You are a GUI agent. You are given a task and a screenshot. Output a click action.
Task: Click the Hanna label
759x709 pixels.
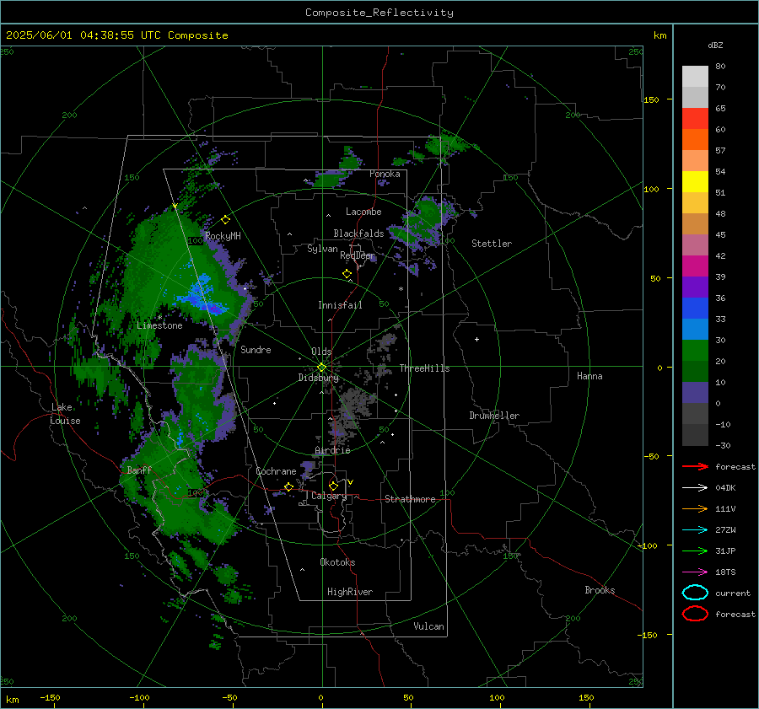click(x=589, y=376)
